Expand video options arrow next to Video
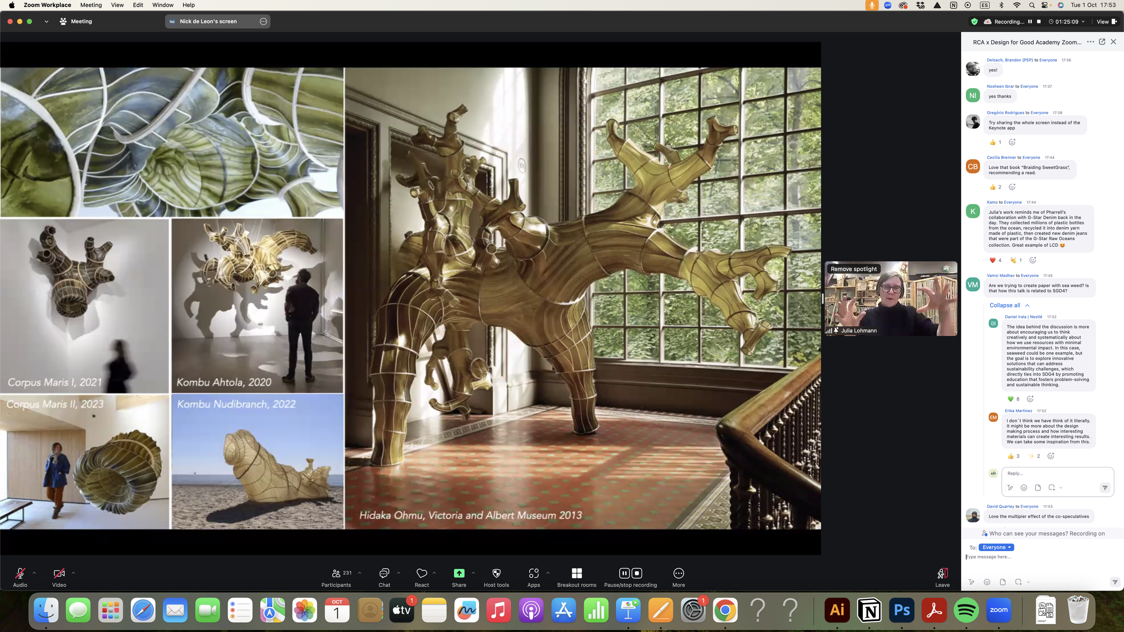Viewport: 1124px width, 632px height. click(x=73, y=573)
